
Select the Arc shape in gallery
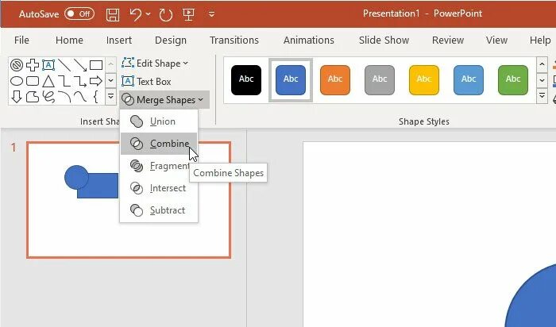click(x=64, y=97)
